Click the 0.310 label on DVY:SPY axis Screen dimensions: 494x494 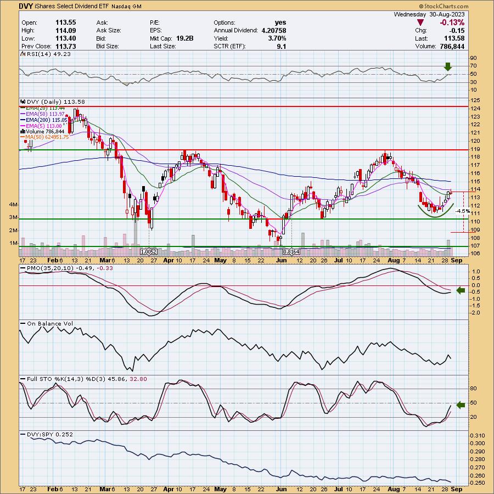pyautogui.click(x=478, y=436)
